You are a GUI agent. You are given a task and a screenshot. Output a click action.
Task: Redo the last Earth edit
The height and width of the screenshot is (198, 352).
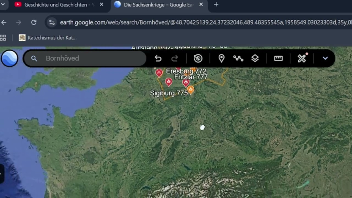click(x=175, y=58)
